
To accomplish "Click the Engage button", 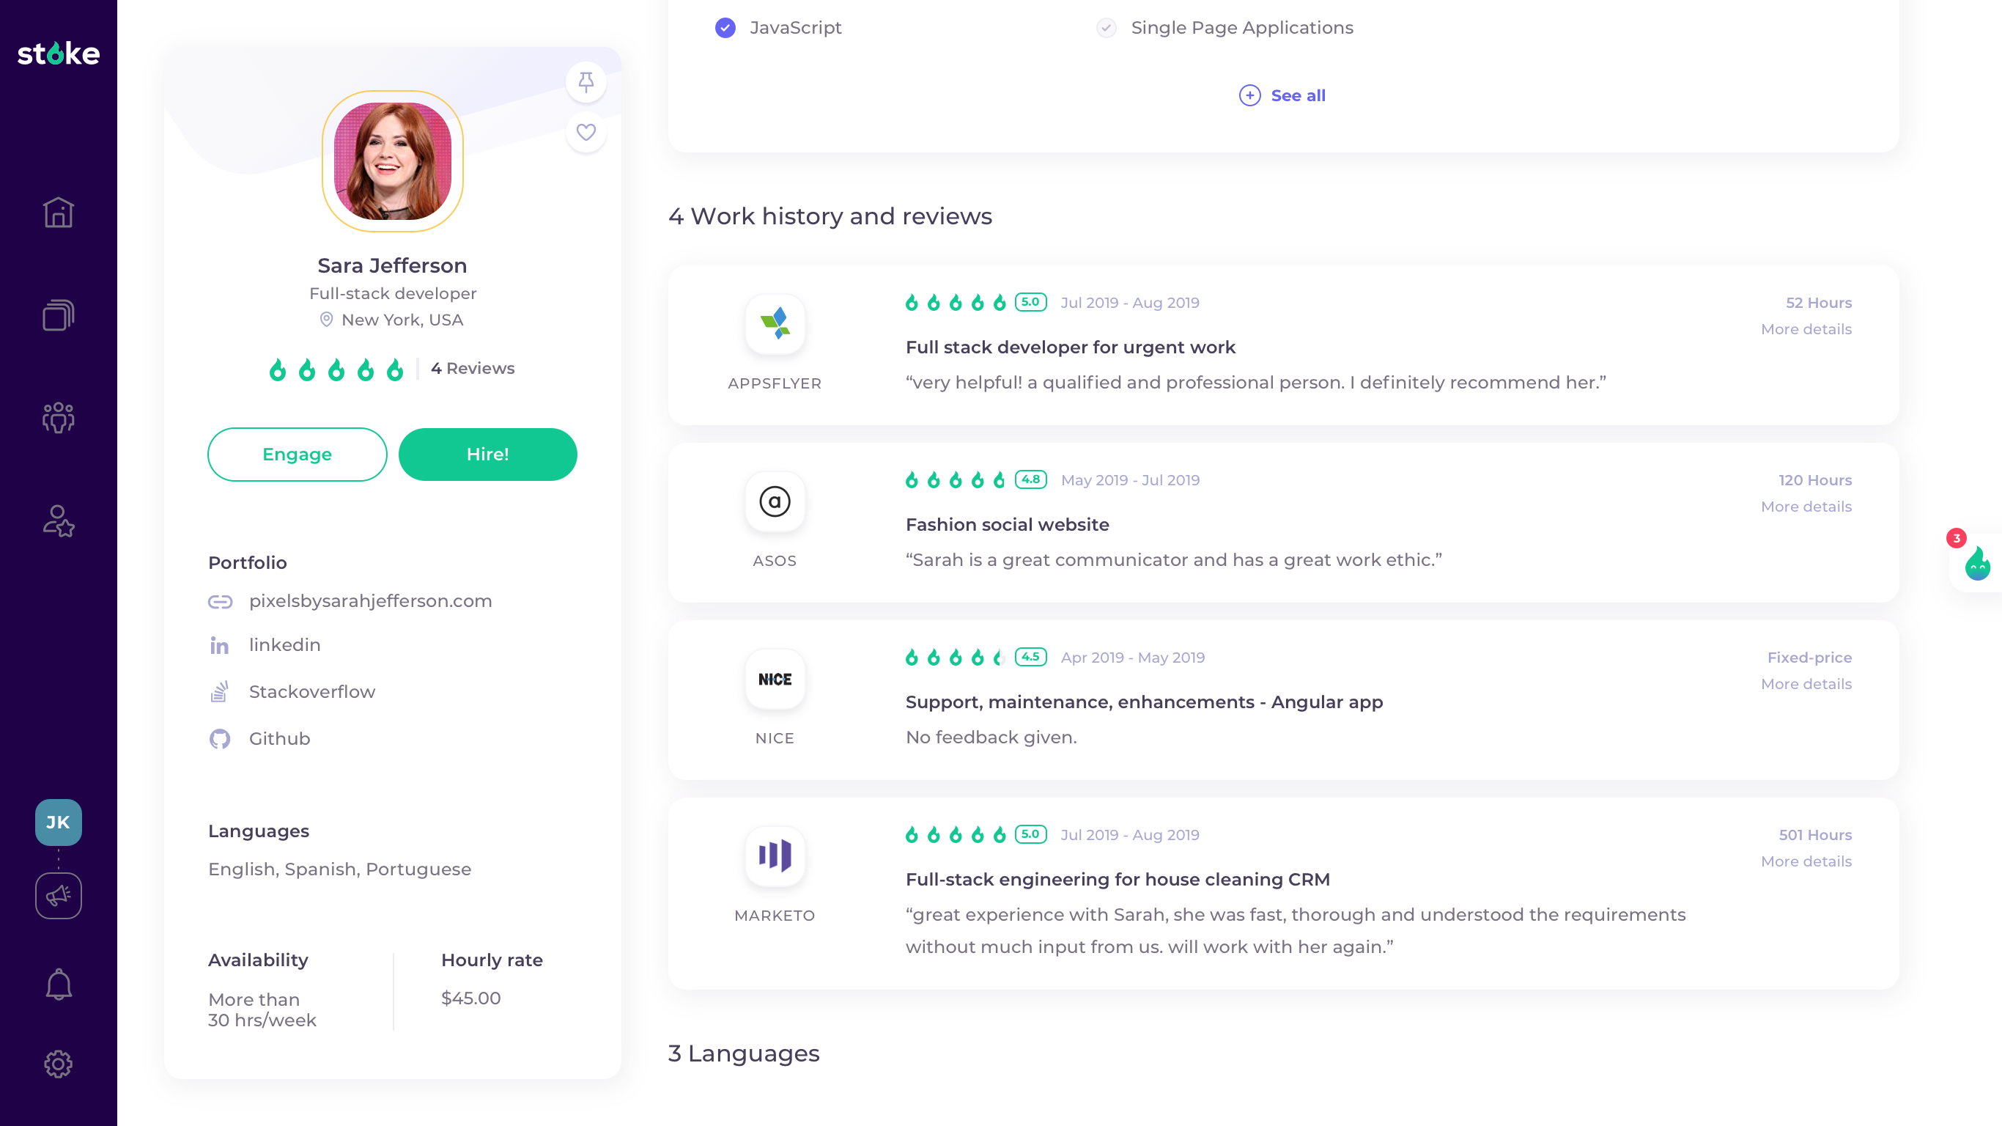I will point(297,454).
